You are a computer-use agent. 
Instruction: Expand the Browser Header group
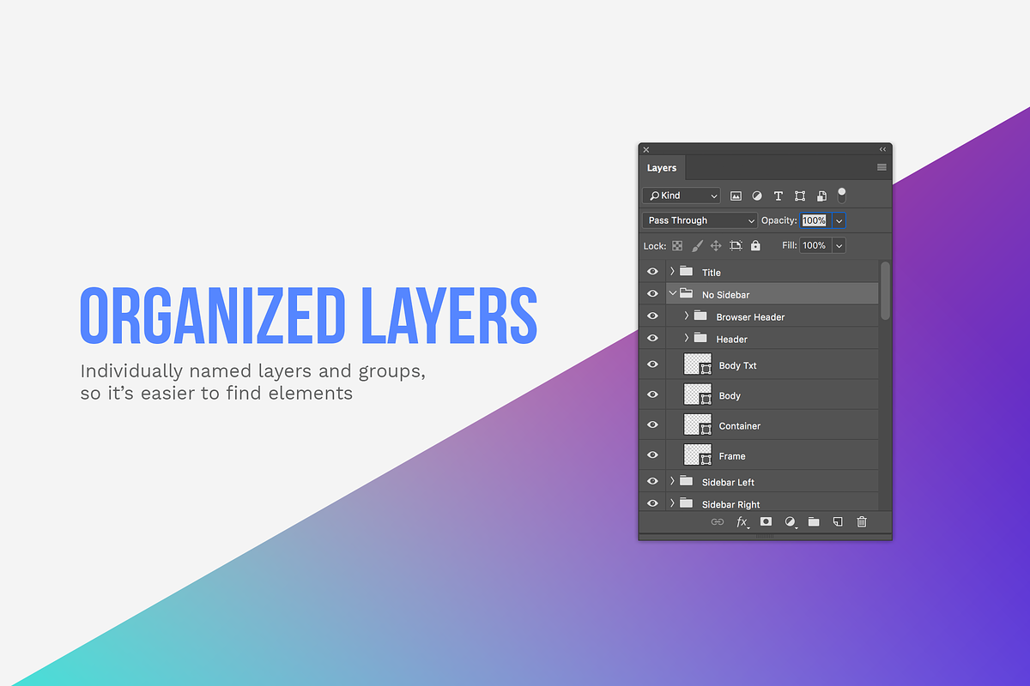[687, 316]
